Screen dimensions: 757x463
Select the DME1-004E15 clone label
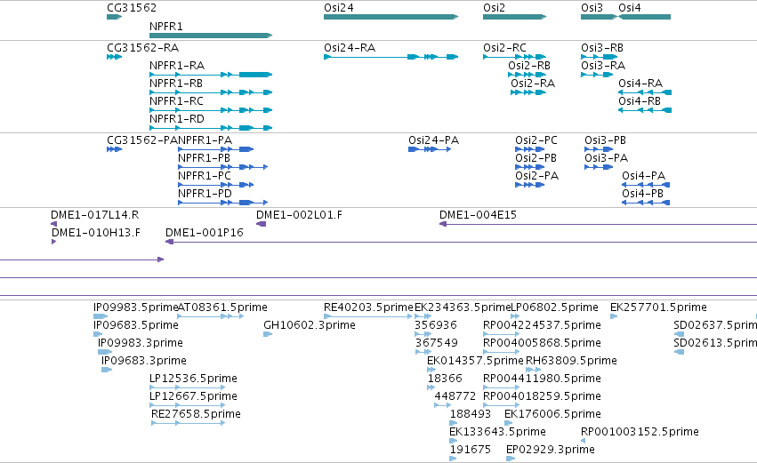tap(478, 215)
